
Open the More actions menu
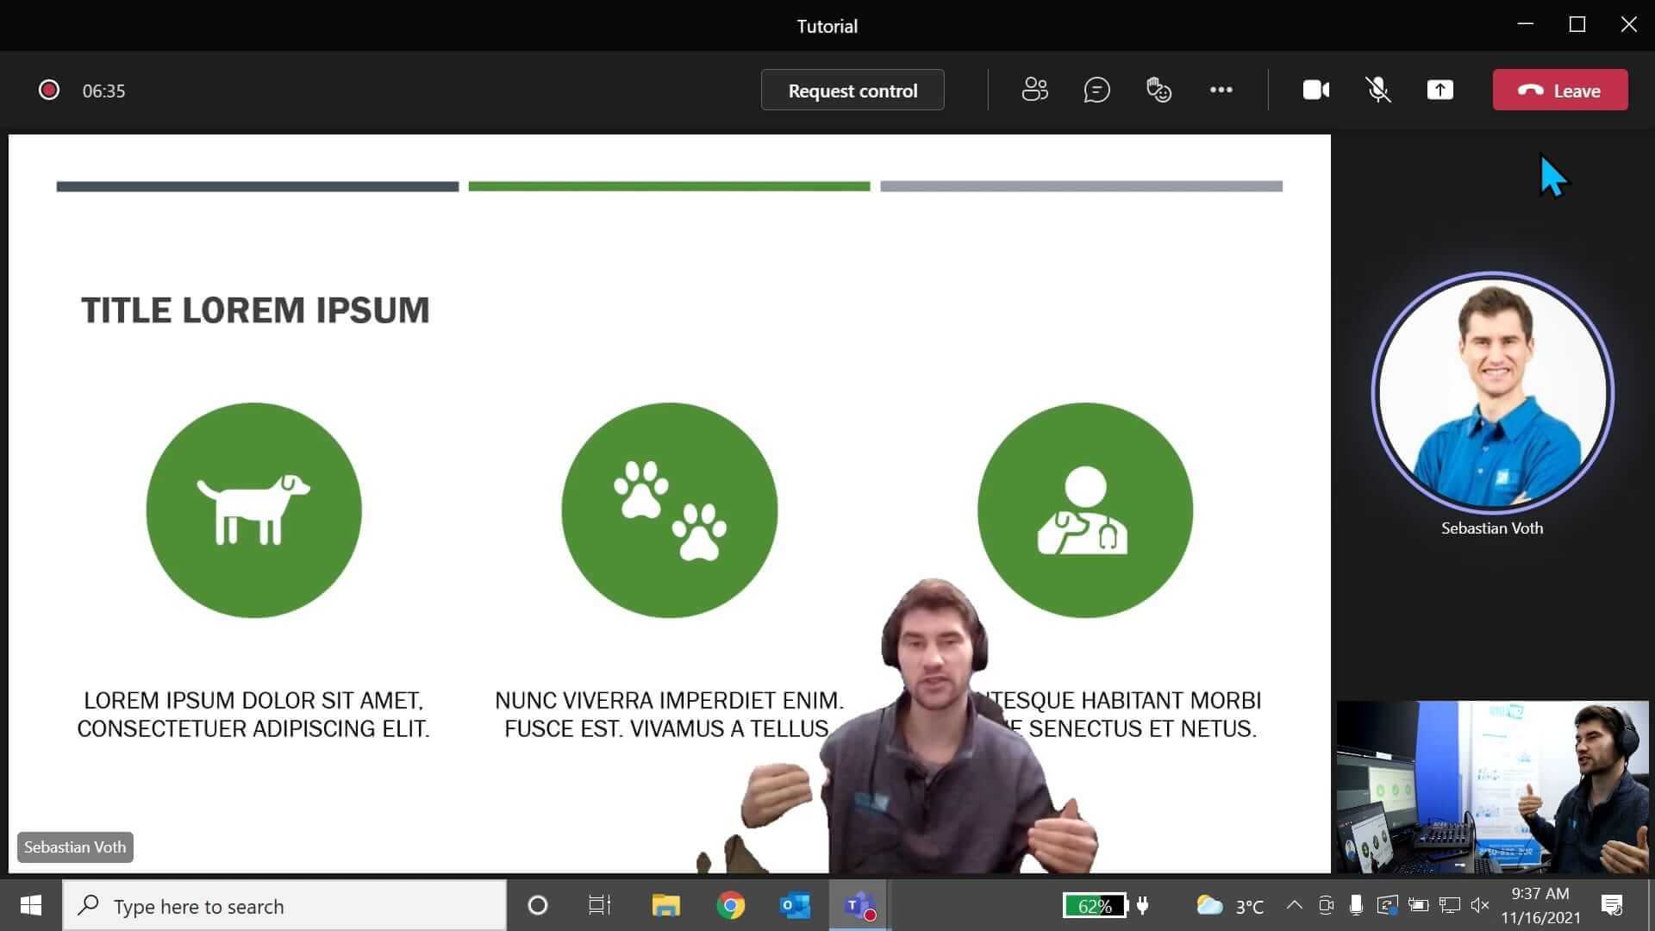1221,90
